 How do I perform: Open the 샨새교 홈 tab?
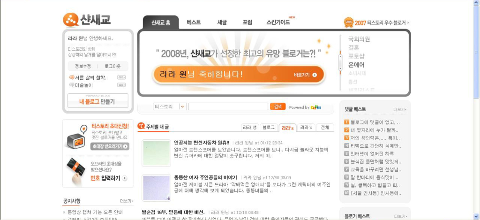point(161,23)
